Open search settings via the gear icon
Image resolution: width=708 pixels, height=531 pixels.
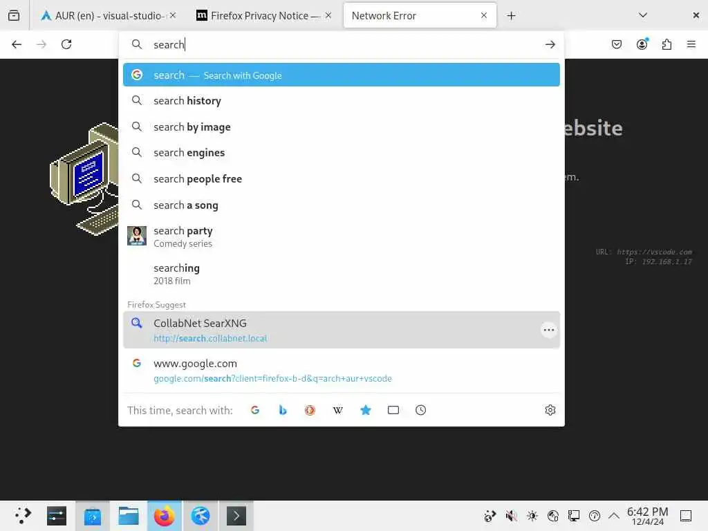click(x=550, y=410)
